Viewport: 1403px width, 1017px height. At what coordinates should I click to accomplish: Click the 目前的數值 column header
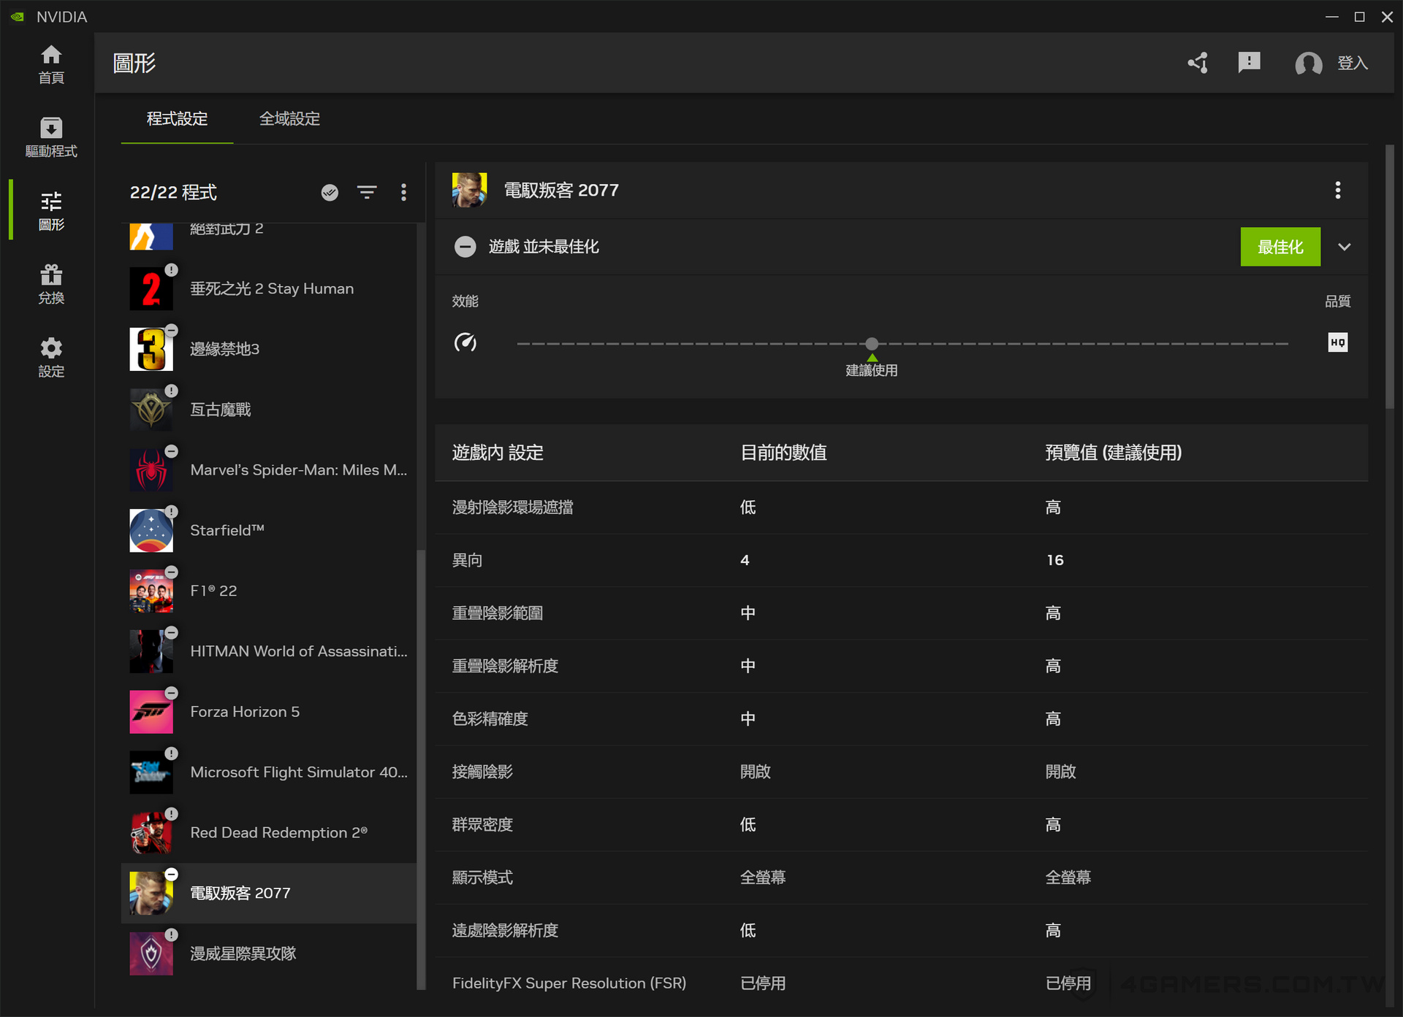(x=783, y=453)
